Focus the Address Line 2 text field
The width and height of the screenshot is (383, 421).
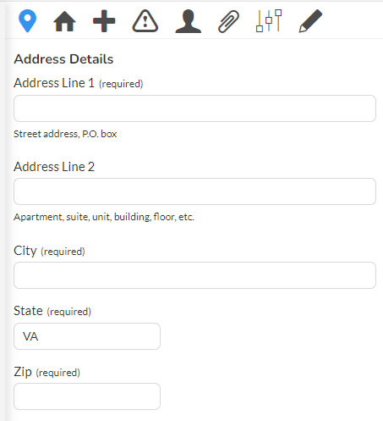coord(194,191)
